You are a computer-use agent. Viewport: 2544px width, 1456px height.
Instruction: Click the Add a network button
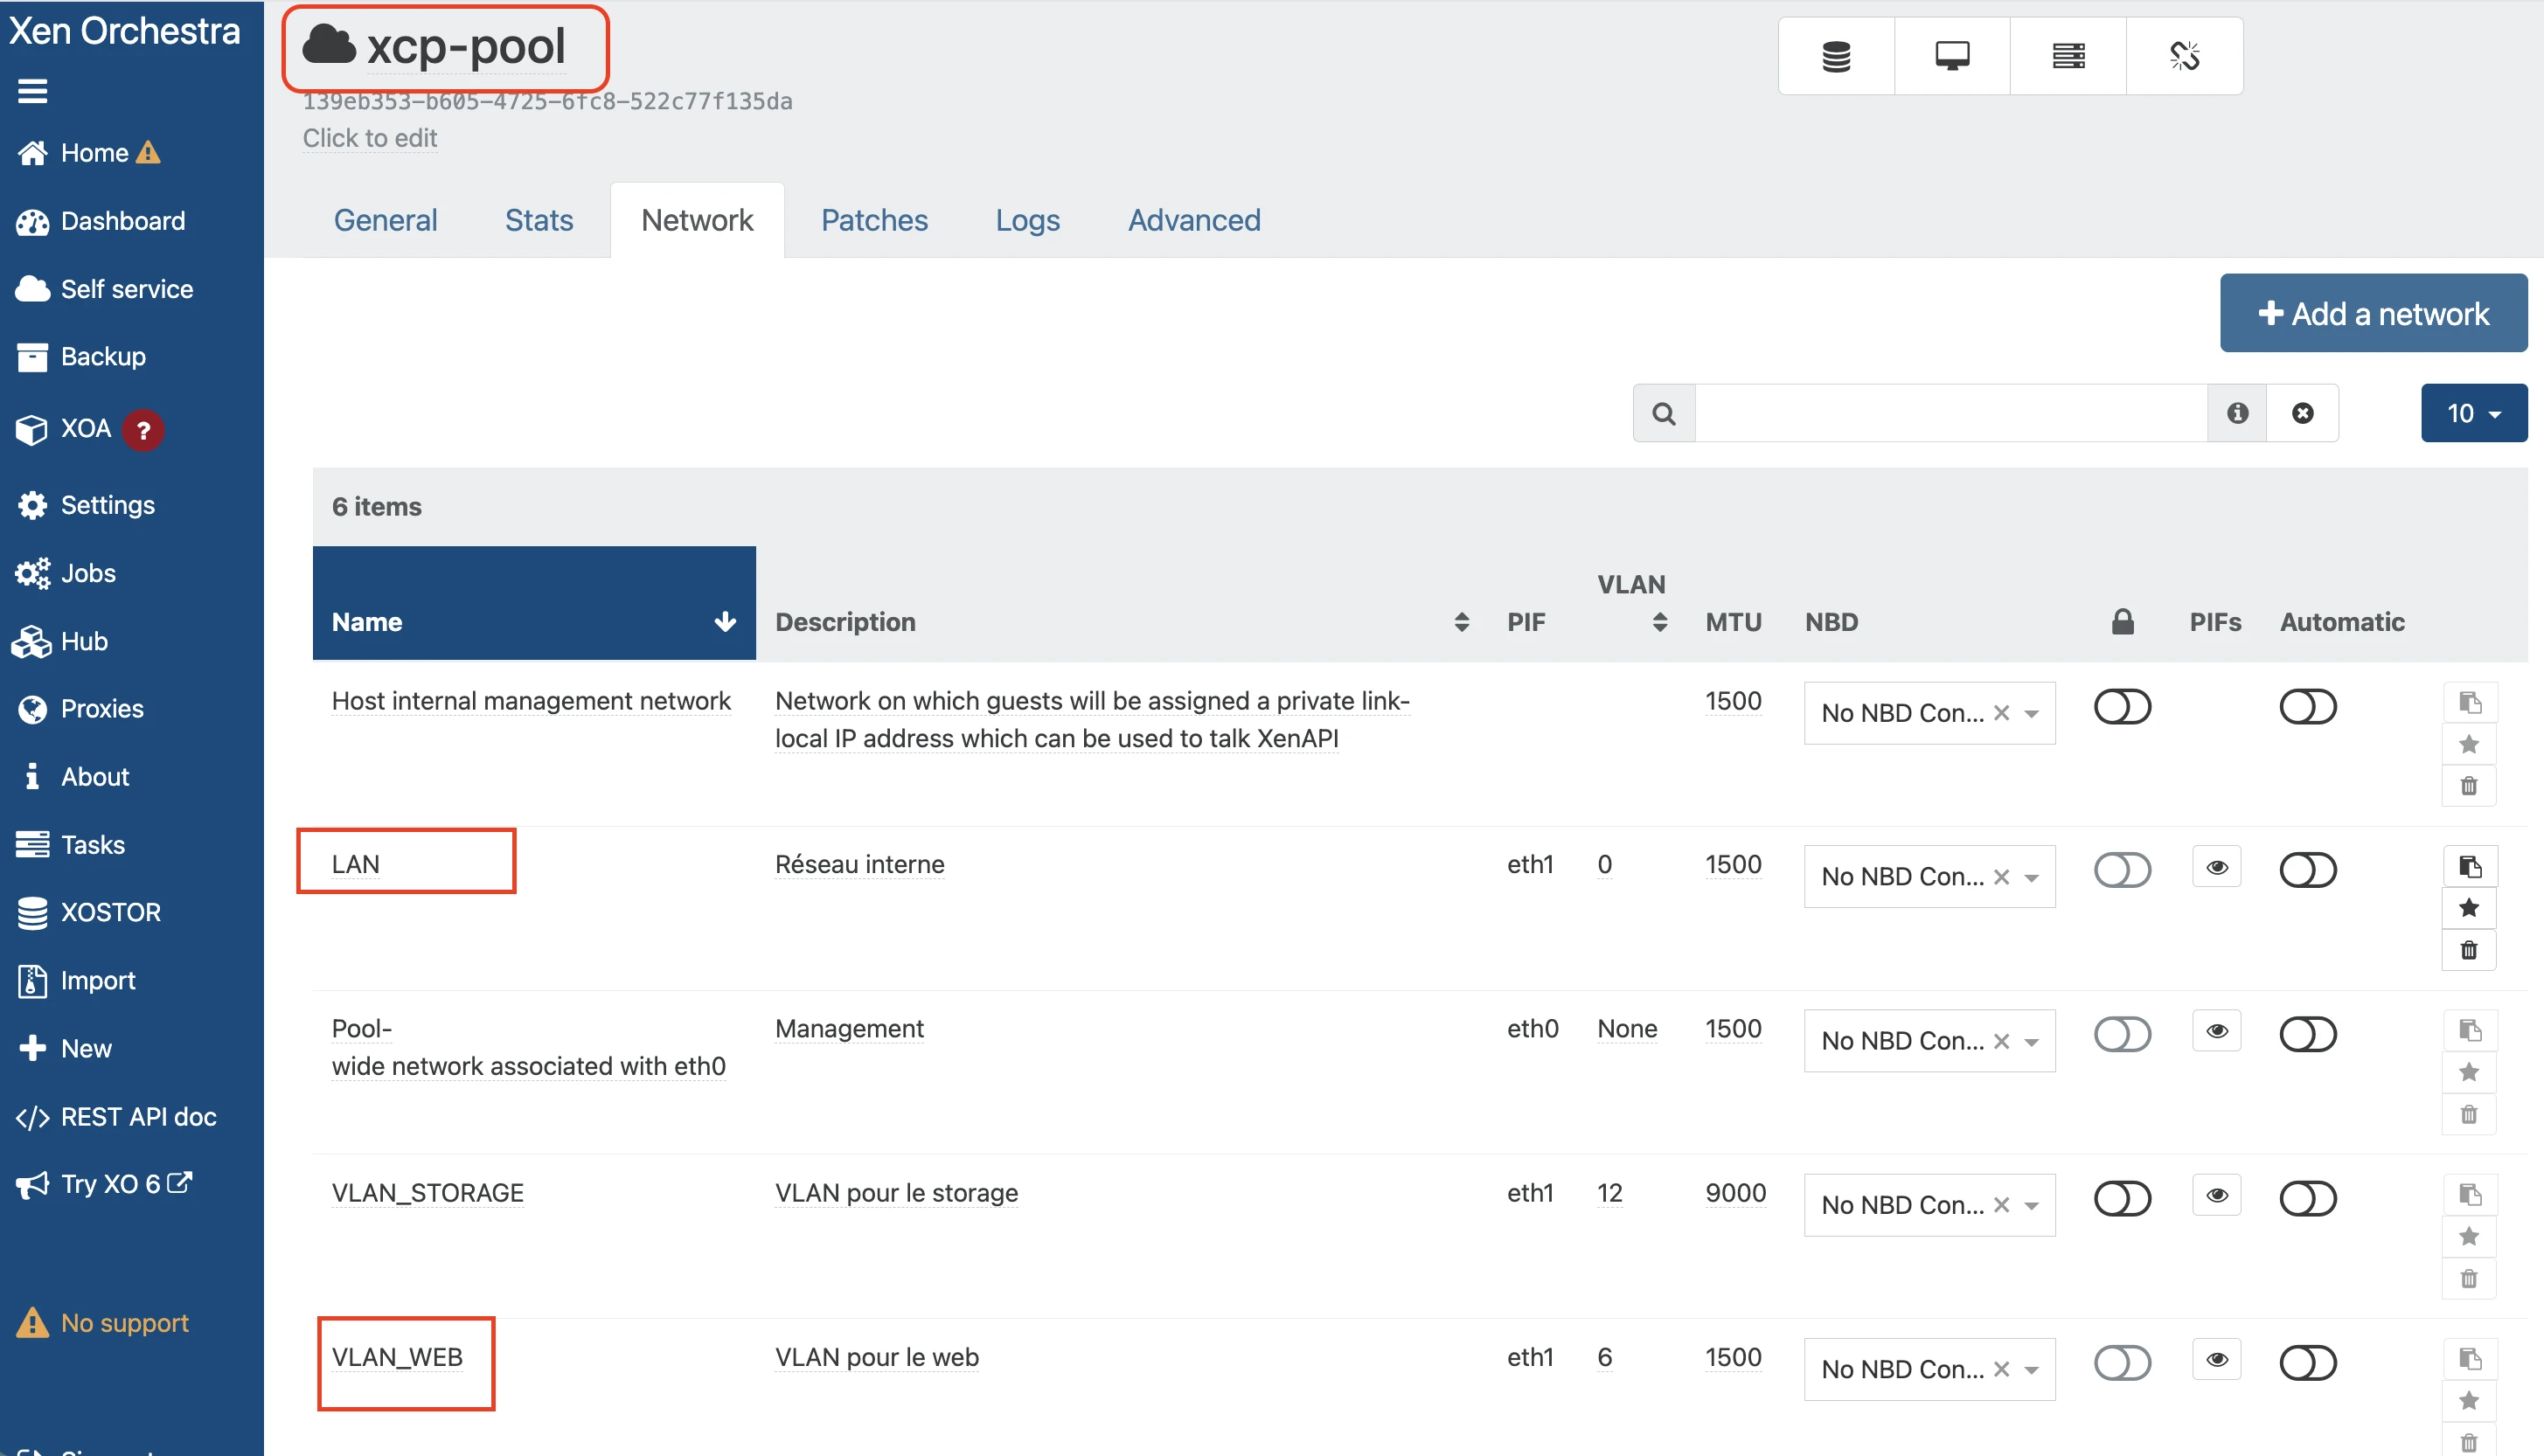tap(2373, 314)
